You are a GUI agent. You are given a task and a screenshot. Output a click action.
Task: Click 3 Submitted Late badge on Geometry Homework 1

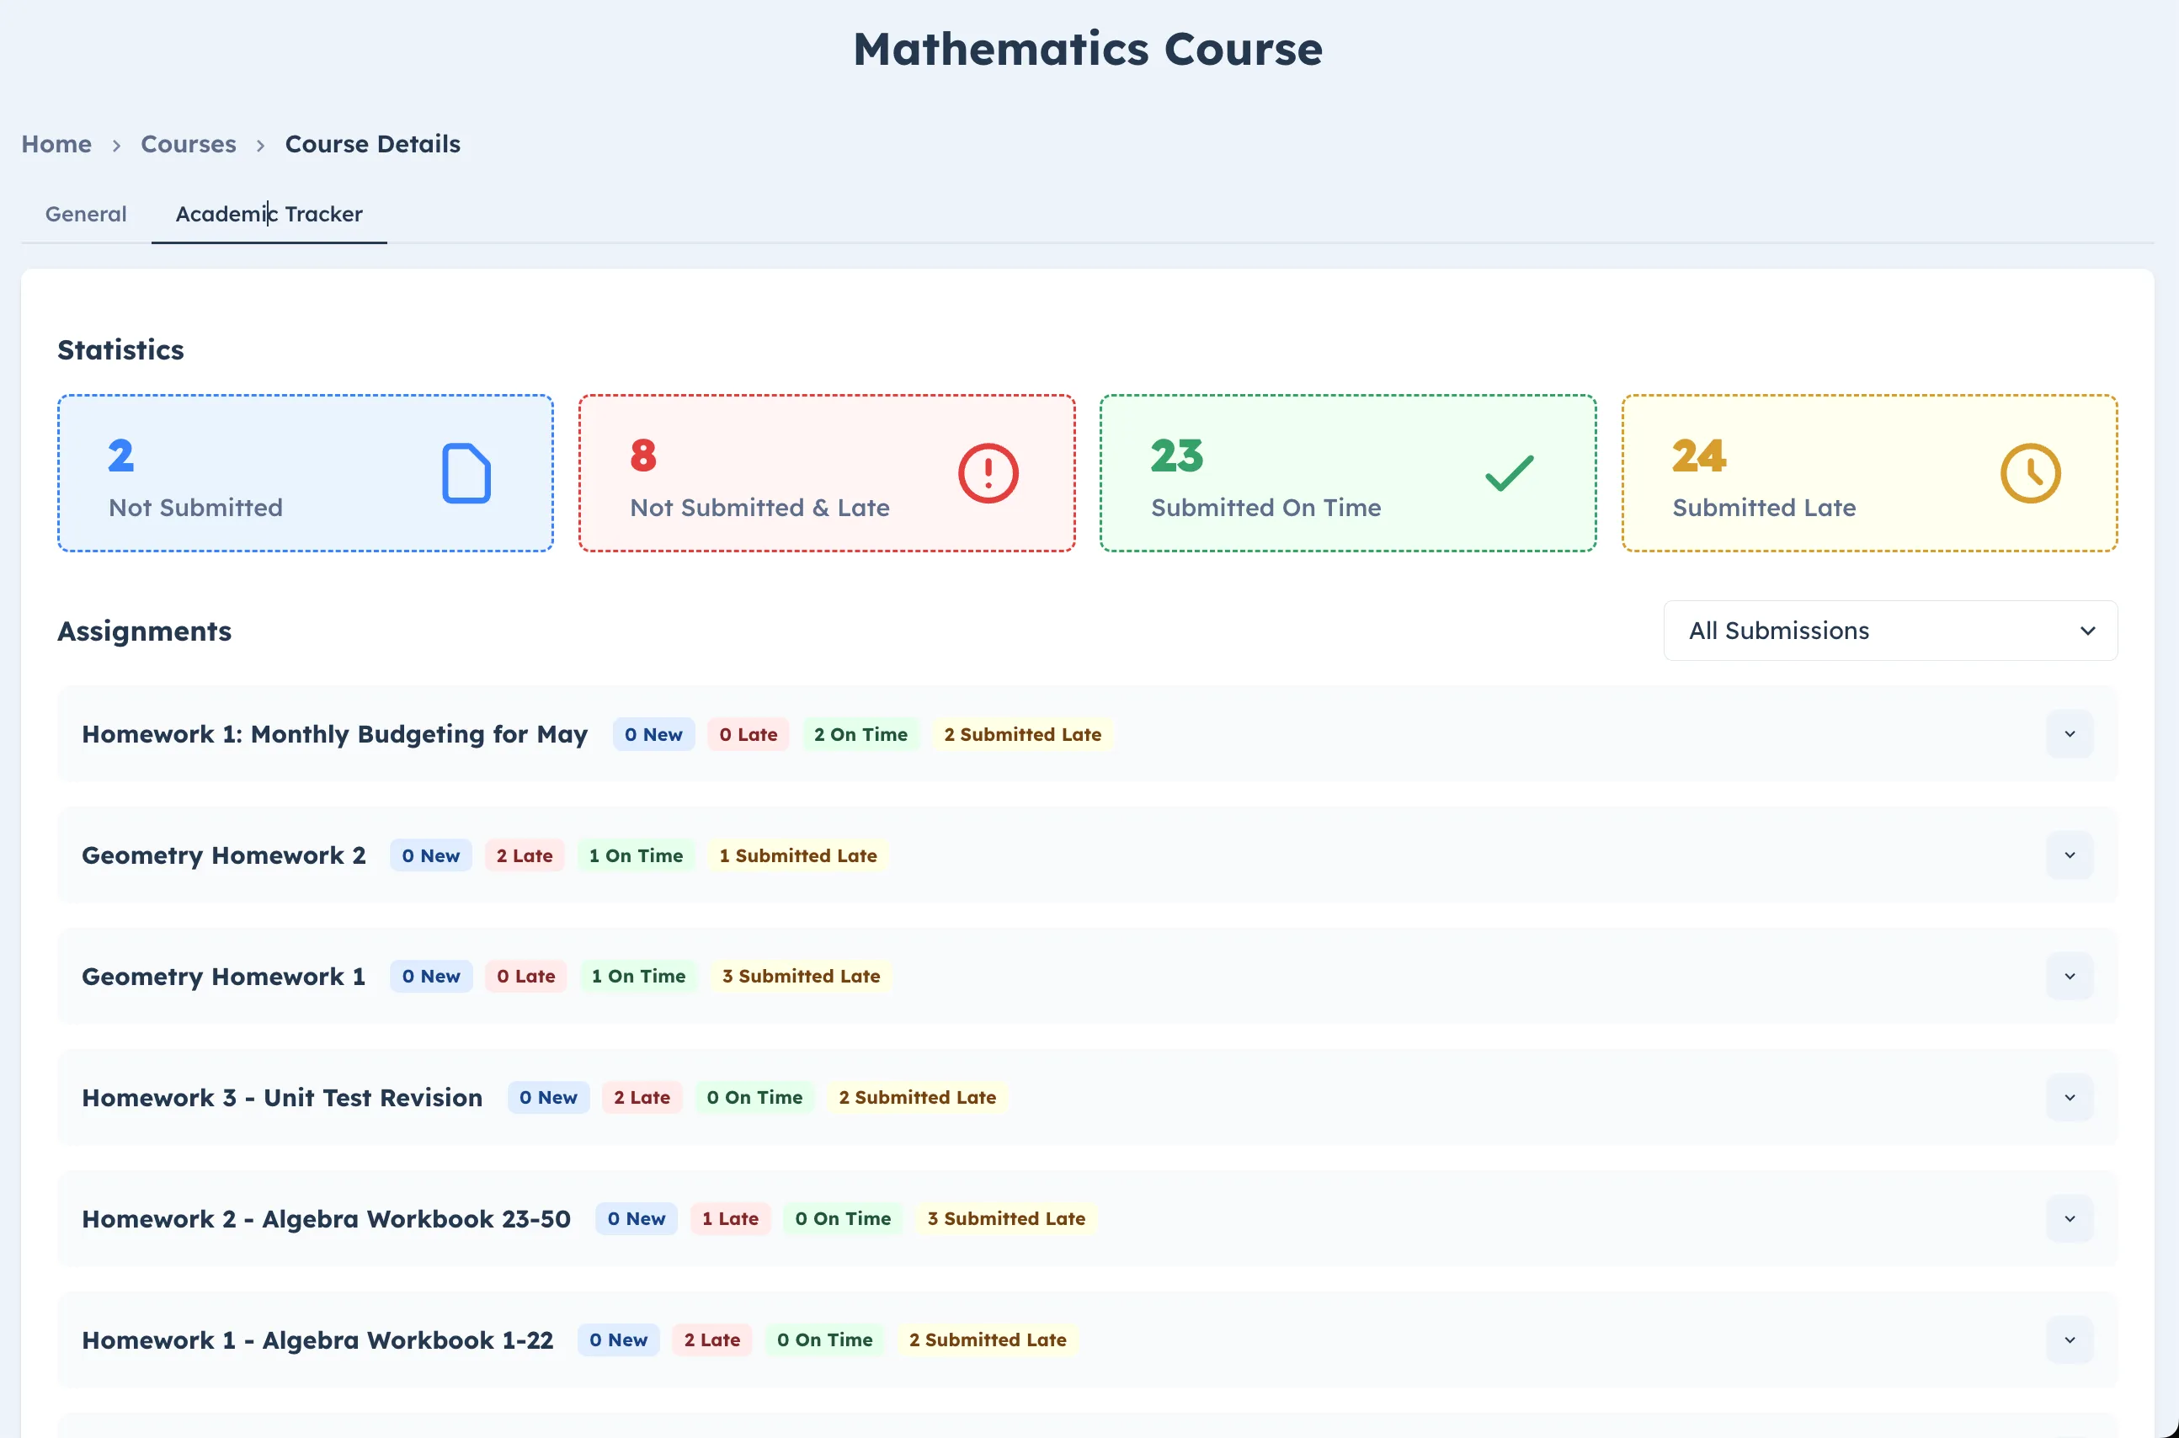[801, 976]
